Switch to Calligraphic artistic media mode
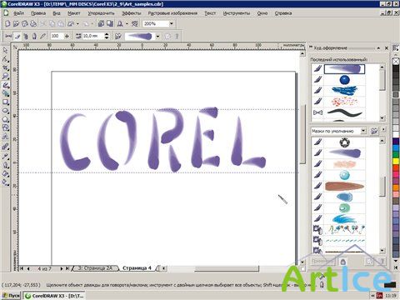This screenshot has height=300, width=400. pos(34,36)
